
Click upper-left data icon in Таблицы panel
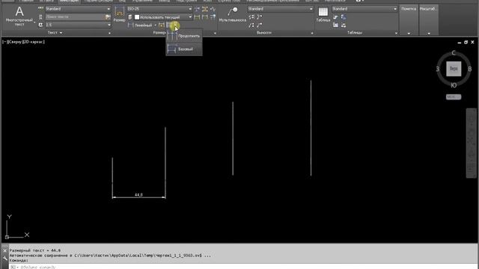[x=336, y=17]
